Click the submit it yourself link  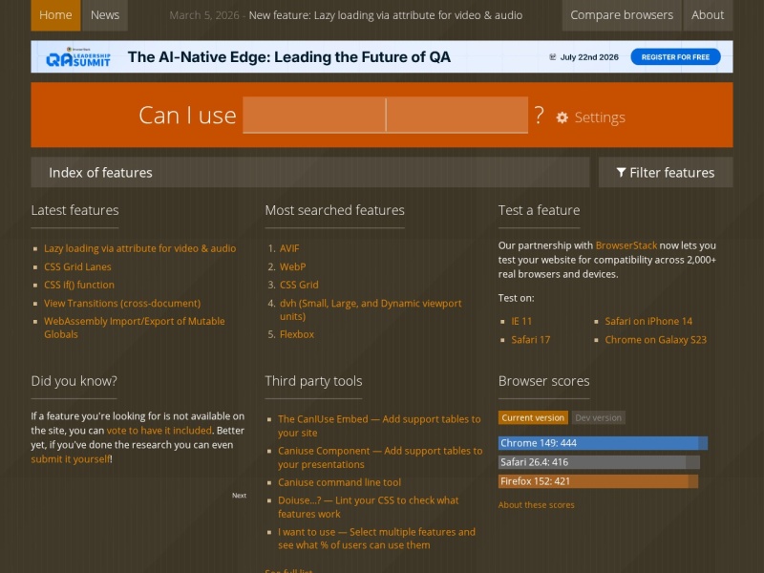point(71,459)
